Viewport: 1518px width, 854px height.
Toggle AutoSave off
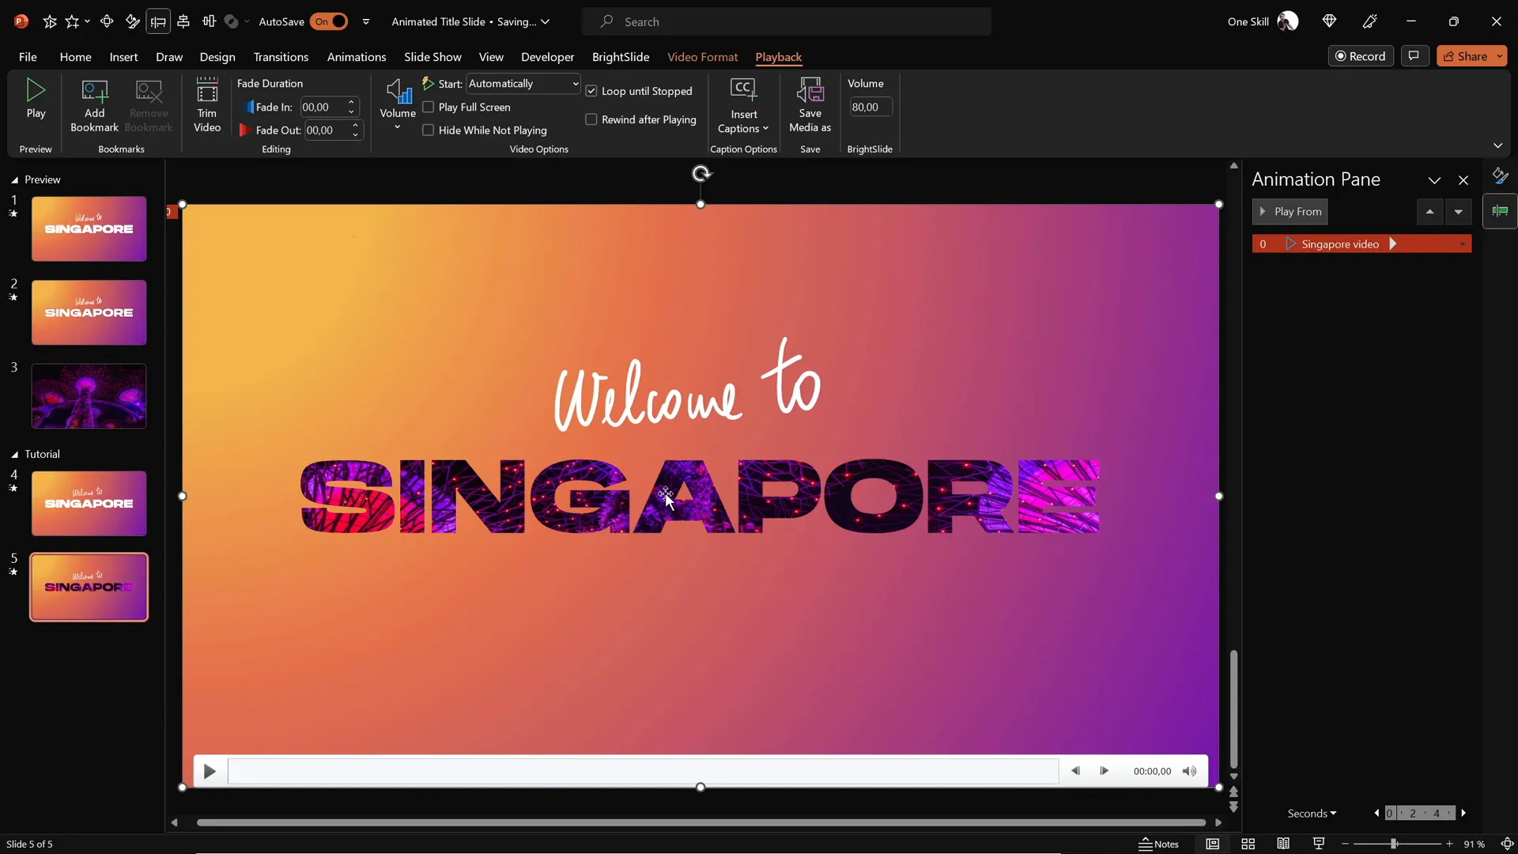click(330, 21)
